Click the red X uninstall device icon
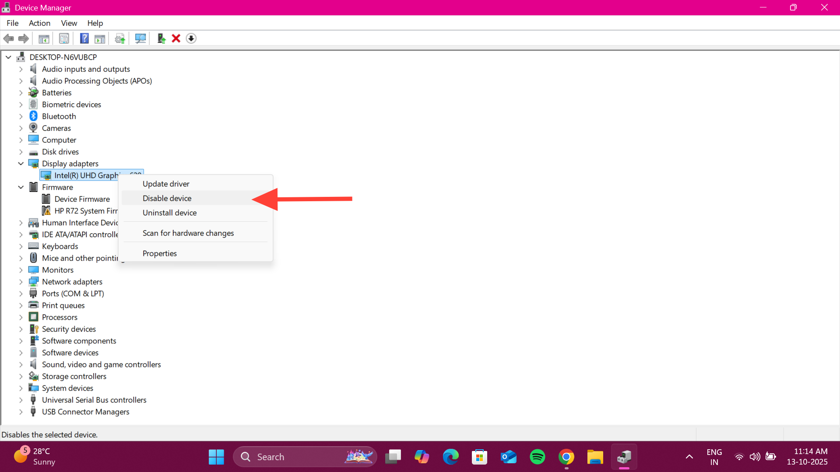 [176, 38]
